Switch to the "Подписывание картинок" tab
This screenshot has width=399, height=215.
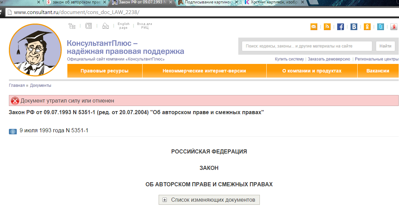click(208, 2)
